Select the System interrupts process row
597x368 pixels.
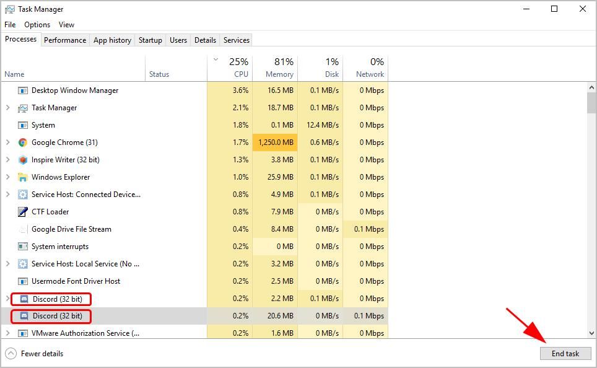[60, 247]
